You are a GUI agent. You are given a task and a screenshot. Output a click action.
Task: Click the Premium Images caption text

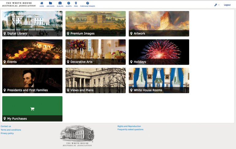[x=82, y=33]
